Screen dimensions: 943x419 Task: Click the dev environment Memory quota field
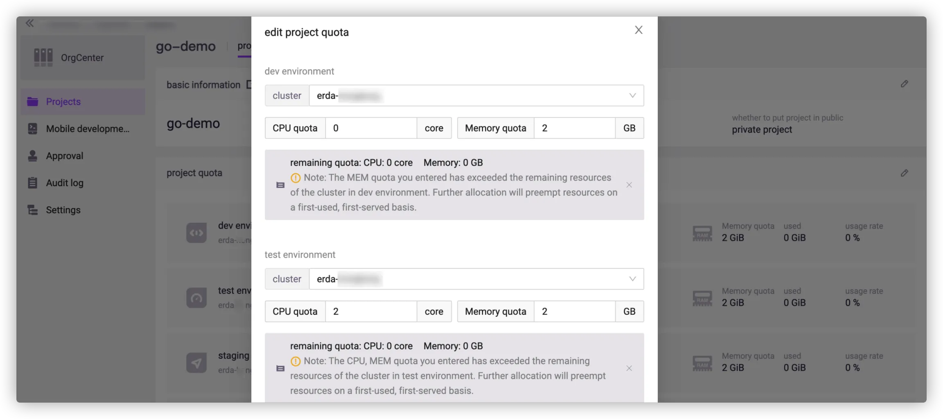click(x=574, y=128)
